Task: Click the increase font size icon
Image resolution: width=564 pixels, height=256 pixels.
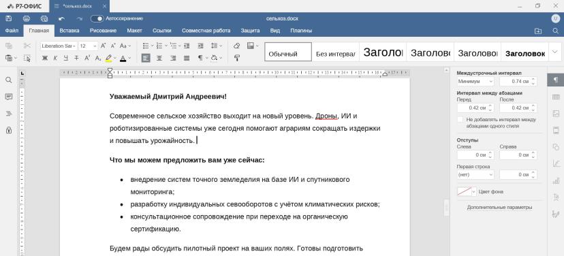Action: click(104, 46)
